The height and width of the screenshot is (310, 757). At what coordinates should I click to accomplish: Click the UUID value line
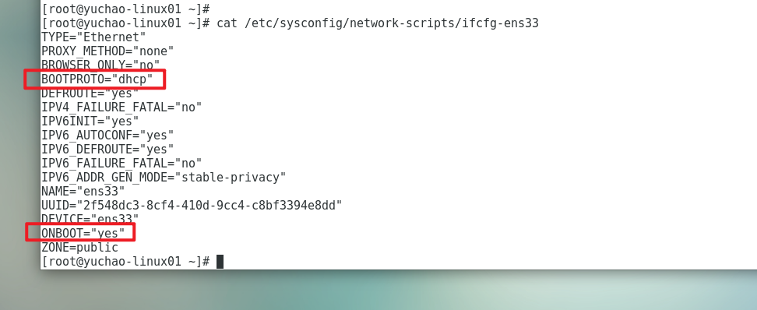(192, 205)
